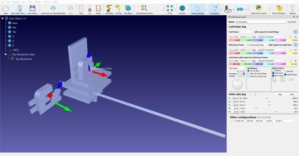Add Object from the toolbar

pos(128,9)
